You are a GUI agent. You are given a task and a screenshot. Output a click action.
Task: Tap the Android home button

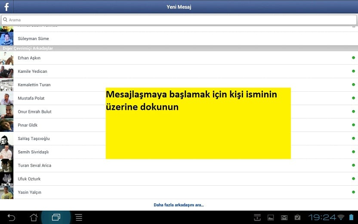[x=34, y=218]
